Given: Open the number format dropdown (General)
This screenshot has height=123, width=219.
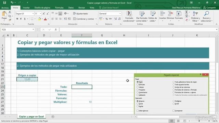Looking at the screenshot, I should 120,14.
